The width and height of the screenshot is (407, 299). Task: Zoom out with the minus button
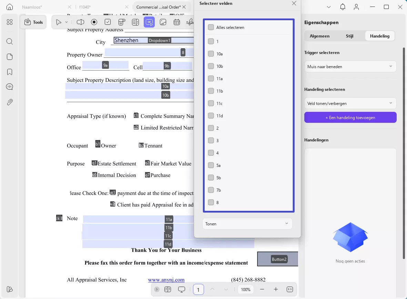pyautogui.click(x=262, y=289)
